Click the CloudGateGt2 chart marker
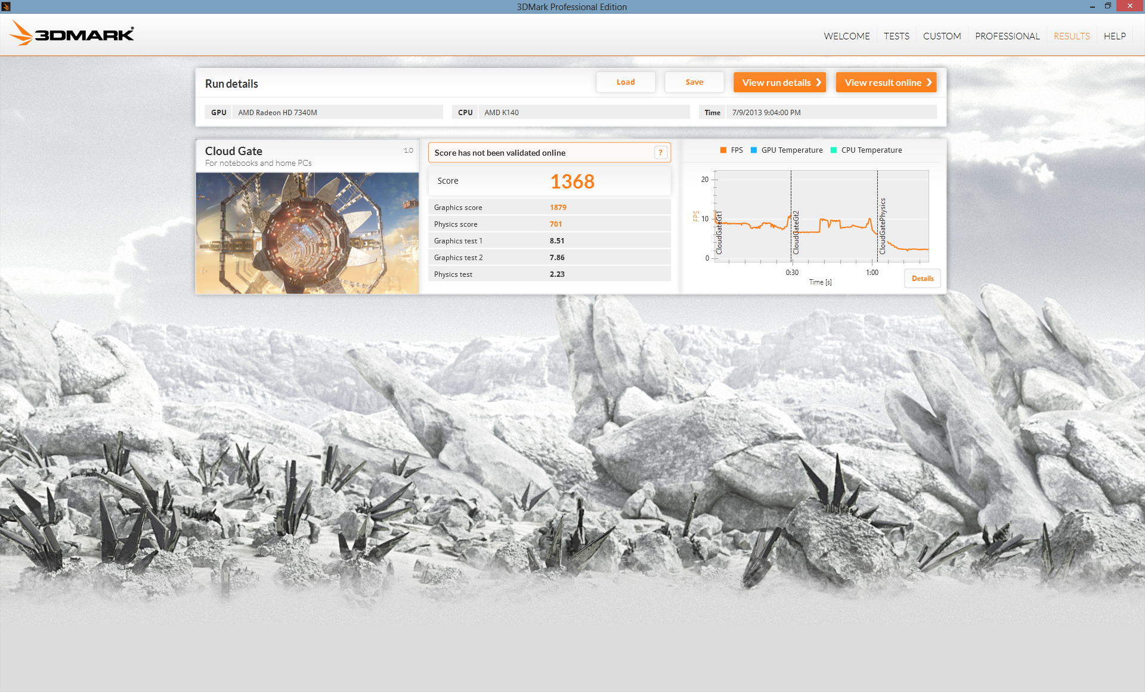Viewport: 1145px width, 692px height. point(796,233)
